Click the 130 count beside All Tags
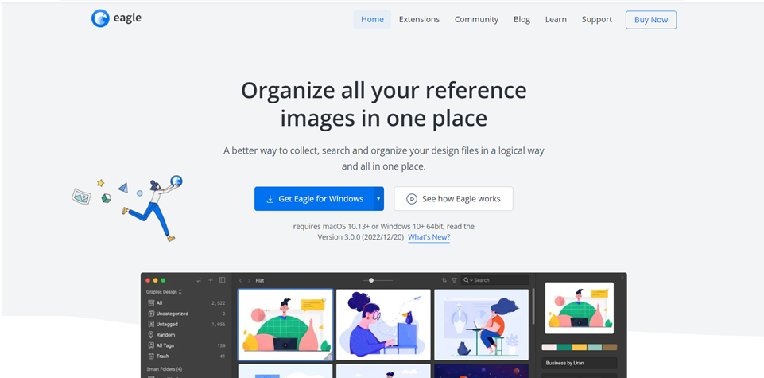 [221, 345]
